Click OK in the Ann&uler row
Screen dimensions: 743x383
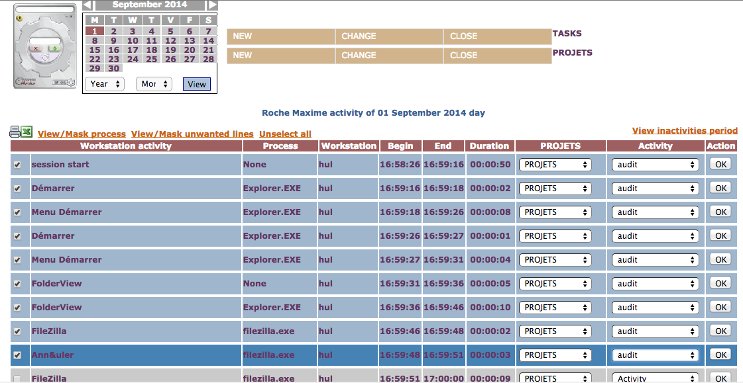click(720, 355)
